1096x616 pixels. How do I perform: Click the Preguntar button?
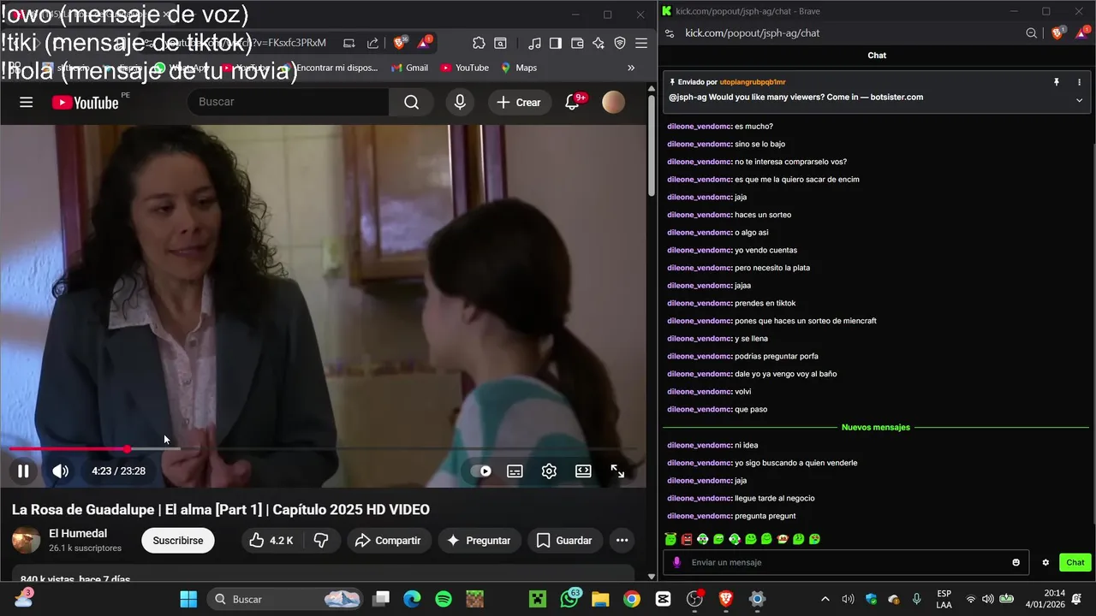(479, 541)
